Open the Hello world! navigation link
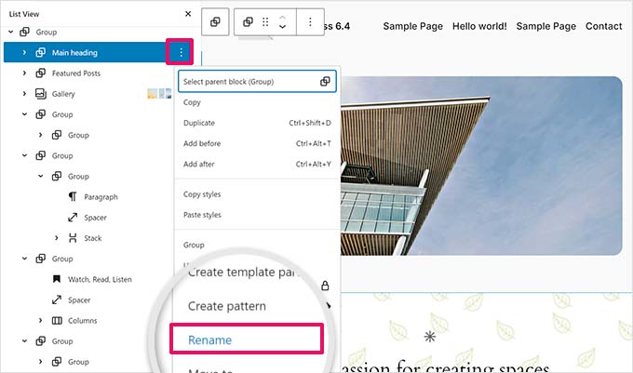This screenshot has width=633, height=373. 479,26
